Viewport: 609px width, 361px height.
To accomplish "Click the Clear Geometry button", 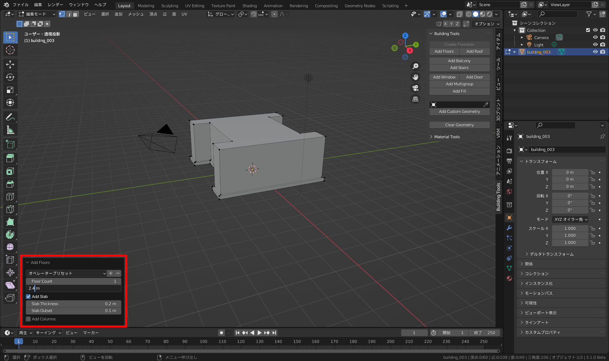I will (x=459, y=125).
